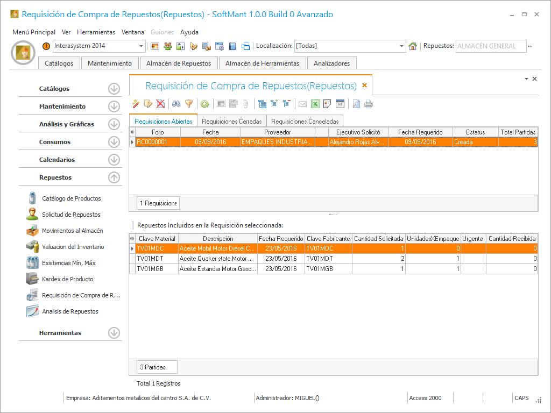Collapse the Repuestos sidebar section
The width and height of the screenshot is (551, 413).
point(114,177)
